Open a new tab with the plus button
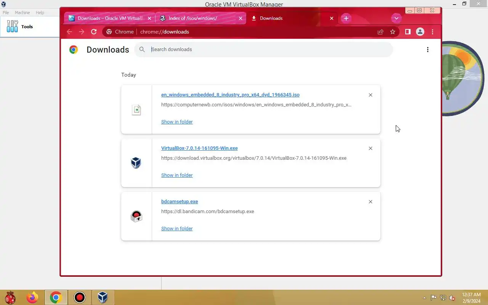This screenshot has width=488, height=305. [x=346, y=18]
